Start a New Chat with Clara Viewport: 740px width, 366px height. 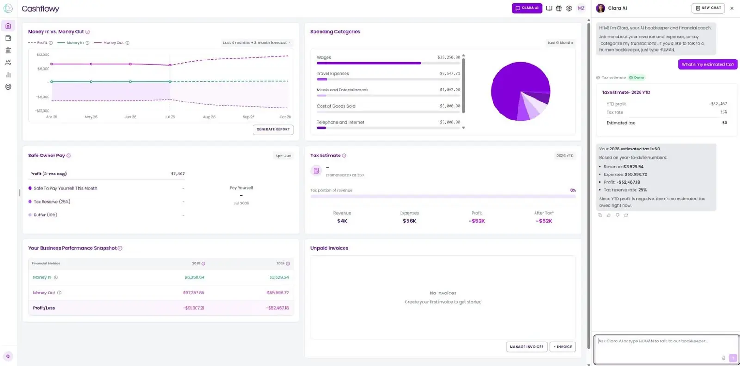(x=708, y=8)
